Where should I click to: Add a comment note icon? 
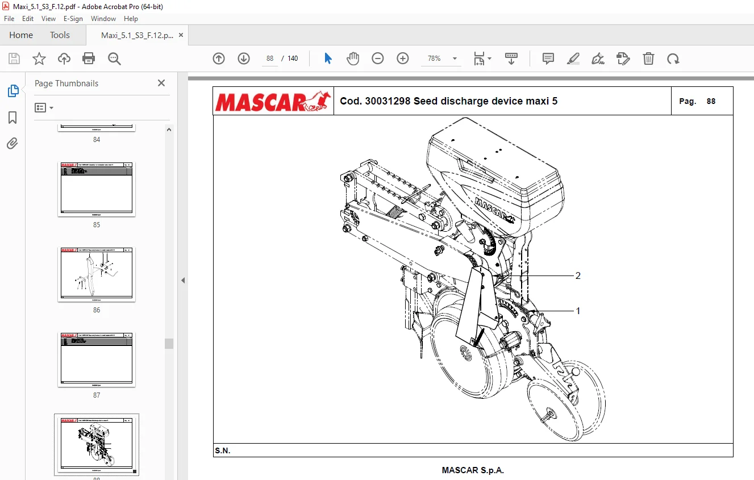pos(548,59)
